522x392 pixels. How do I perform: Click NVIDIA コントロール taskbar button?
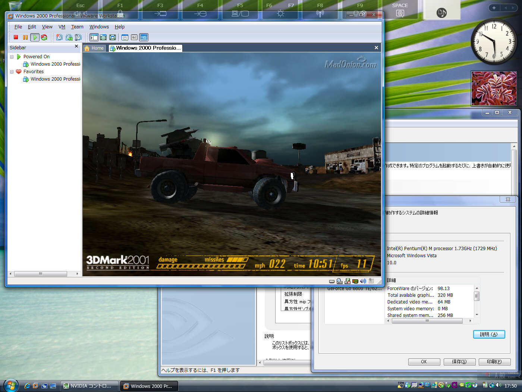[89, 386]
